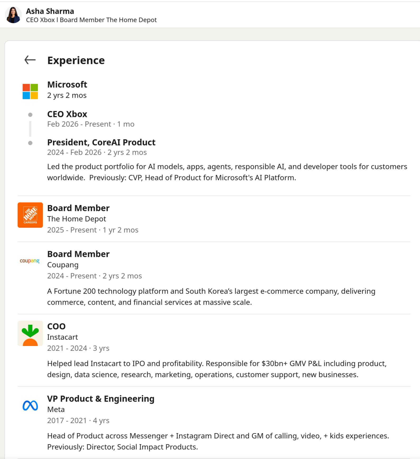Select the CEO Xbox position title
This screenshot has height=459, width=420.
(67, 114)
